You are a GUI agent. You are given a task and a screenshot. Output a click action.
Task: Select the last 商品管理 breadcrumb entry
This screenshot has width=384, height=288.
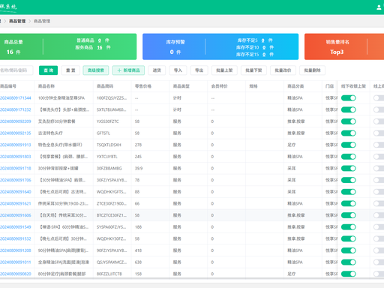42,21
